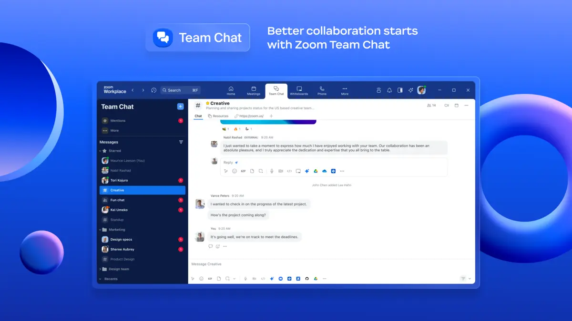Viewport: 572px width, 321px height.
Task: Open the Phone tab
Action: pyautogui.click(x=322, y=91)
